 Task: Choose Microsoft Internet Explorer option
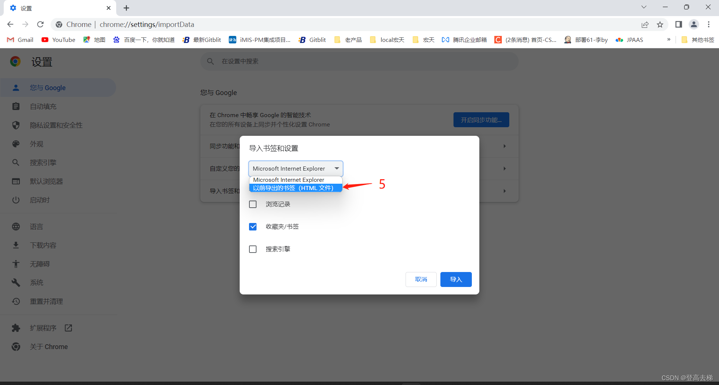296,180
